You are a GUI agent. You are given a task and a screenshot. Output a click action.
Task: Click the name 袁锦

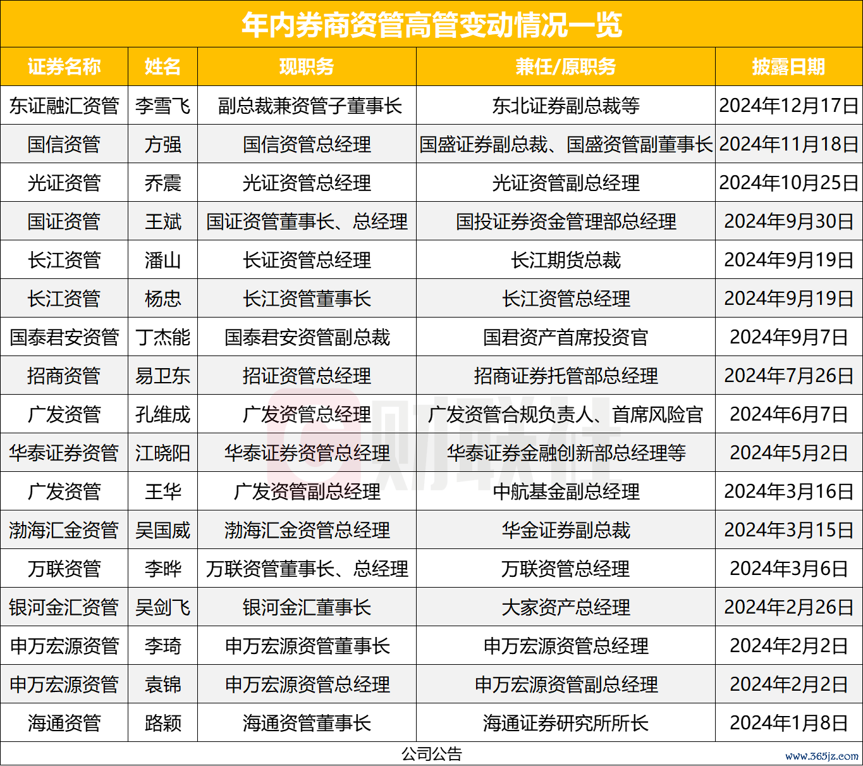click(162, 684)
